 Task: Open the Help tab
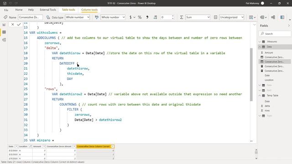pyautogui.click(x=31, y=10)
